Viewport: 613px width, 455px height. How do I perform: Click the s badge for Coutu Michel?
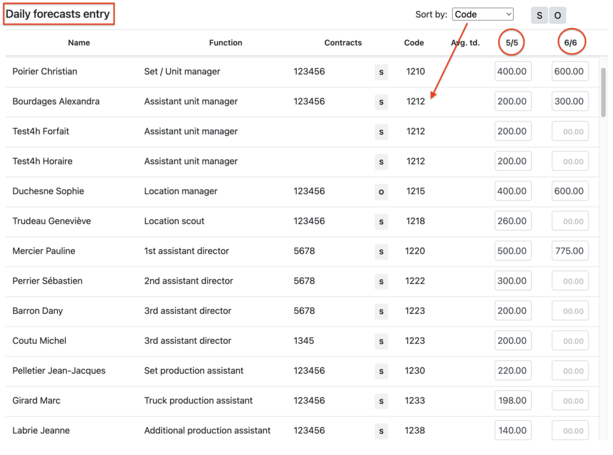click(x=381, y=341)
